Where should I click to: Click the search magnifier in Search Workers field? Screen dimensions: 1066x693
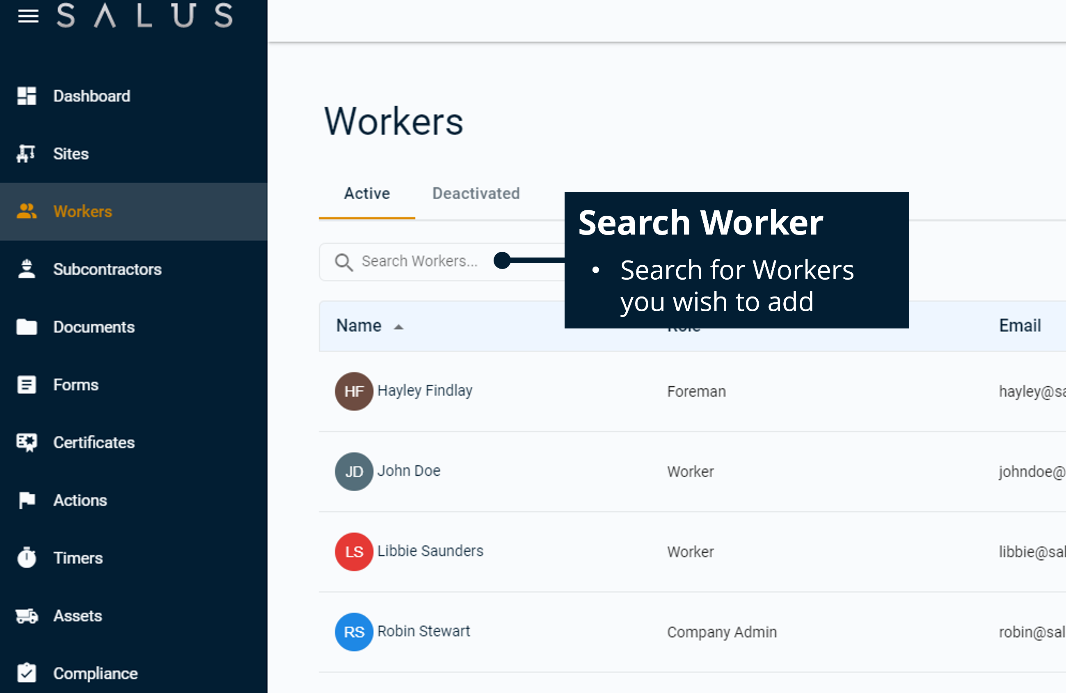[343, 262]
